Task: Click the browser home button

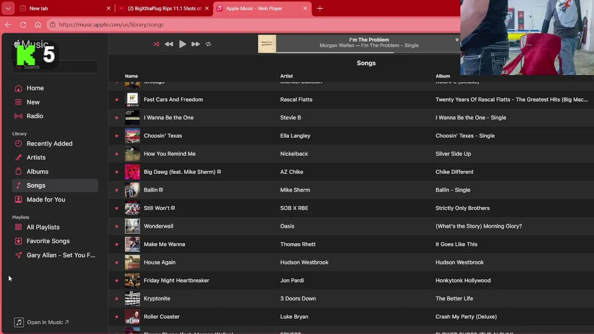Action: pyautogui.click(x=38, y=25)
